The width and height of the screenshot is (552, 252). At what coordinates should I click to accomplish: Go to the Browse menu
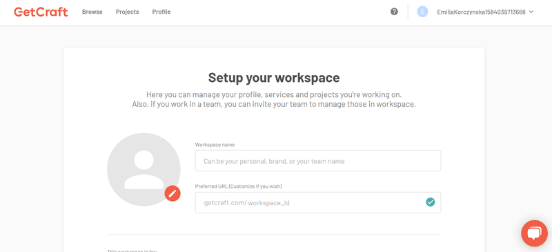coord(92,12)
